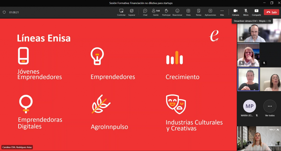Select MP avatar of Maria Jes
Viewport: 281px width, 151px height.
(249, 106)
